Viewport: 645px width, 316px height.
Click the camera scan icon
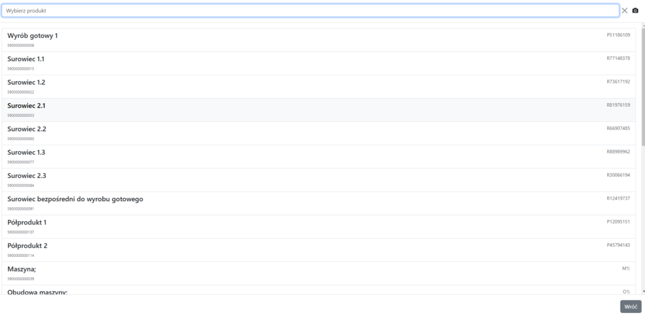635,11
